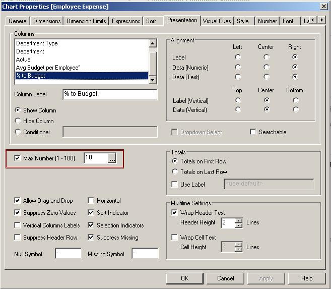Set Label (Vertical) alignment to Top
The height and width of the screenshot is (290, 332).
click(x=238, y=100)
